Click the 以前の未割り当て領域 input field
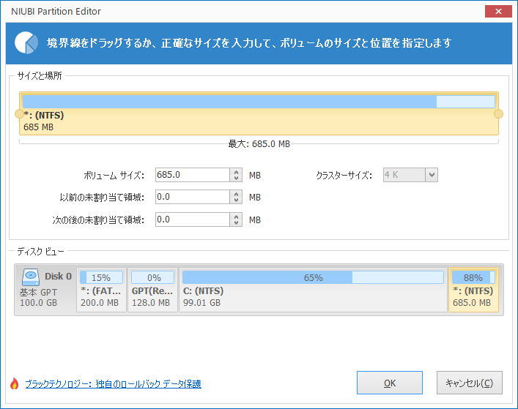This screenshot has height=409, width=518. [192, 197]
